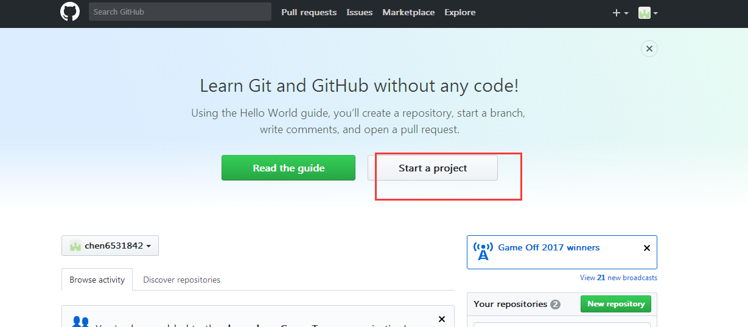Click the broadcast tower icon
The image size is (748, 327).
[x=483, y=251]
